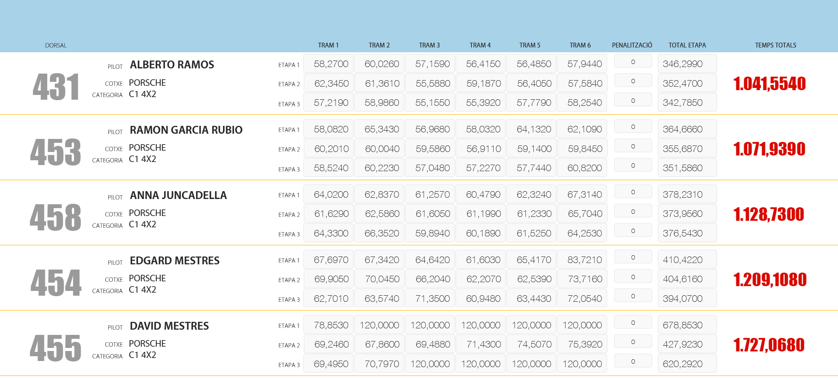Viewport: 838px width, 378px height.
Task: Select the total time 1.041,5540
Action: click(769, 84)
